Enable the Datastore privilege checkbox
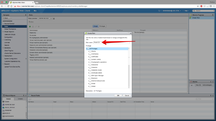This screenshot has width=216, height=121. 90,67
